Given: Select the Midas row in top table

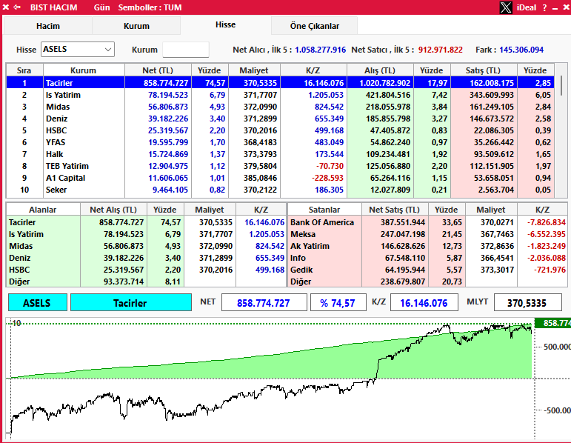Looking at the screenshot, I should (280, 107).
